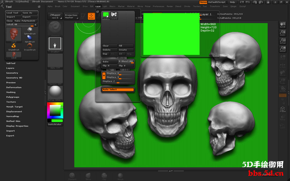Screen dimensions: 290x181
Task: Click the right-shelf Rotate icon
Action: pos(282,89)
